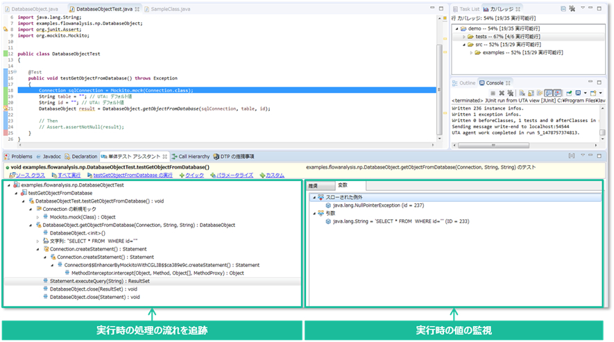This screenshot has height=342, width=614.
Task: Click Remove All Terminated icon in Coverage view
Action: 572,8
